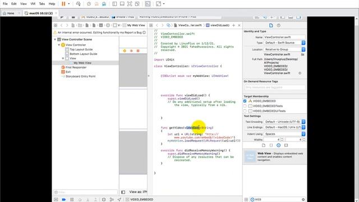Click the library search field showing WEB

(x=278, y=200)
